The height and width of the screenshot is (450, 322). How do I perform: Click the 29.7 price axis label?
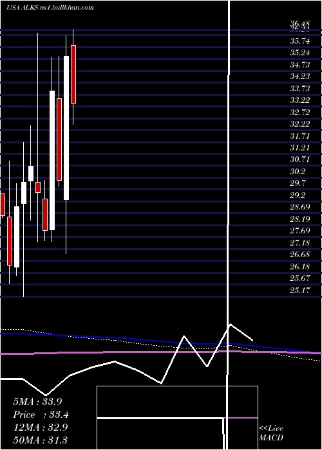click(x=298, y=183)
